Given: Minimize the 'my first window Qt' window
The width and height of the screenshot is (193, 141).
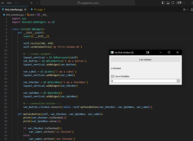Looking at the screenshot, I should (161, 52).
